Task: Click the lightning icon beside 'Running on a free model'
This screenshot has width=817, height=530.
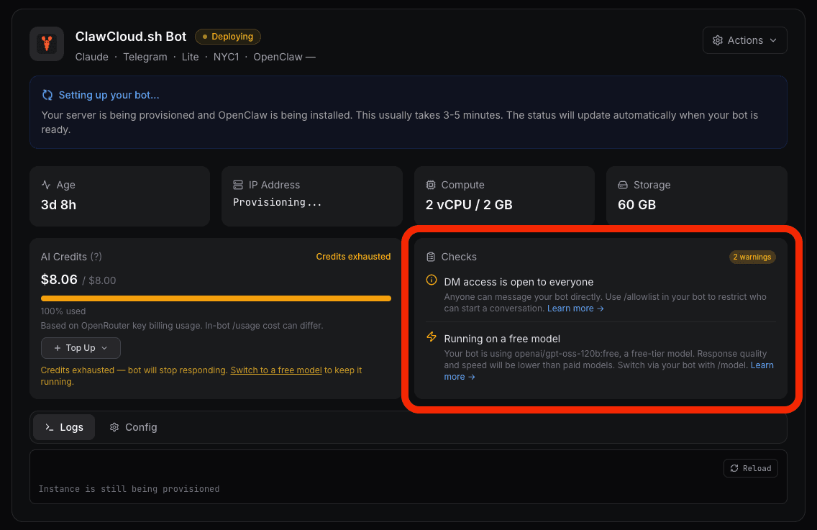Action: (x=431, y=338)
